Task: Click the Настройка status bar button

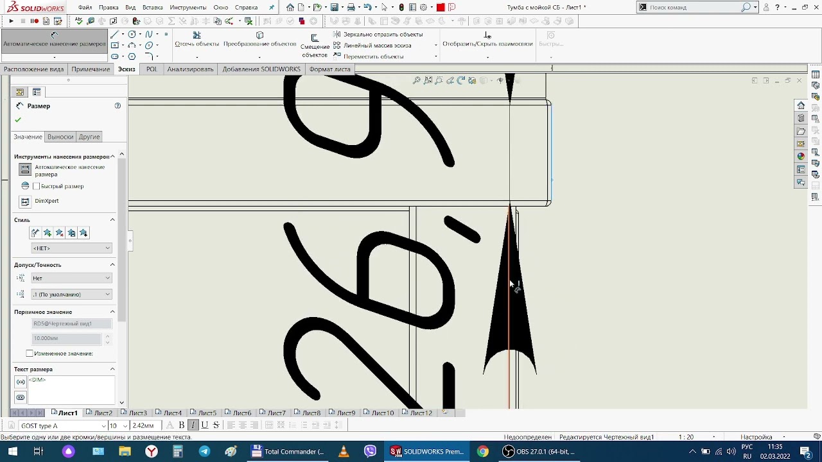Action: coord(756,437)
